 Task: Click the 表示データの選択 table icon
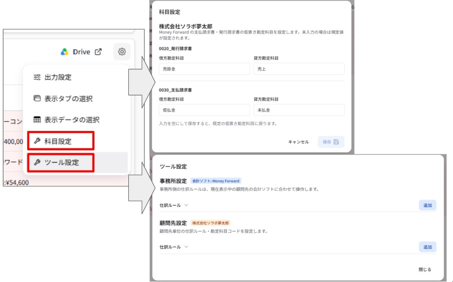pos(37,120)
